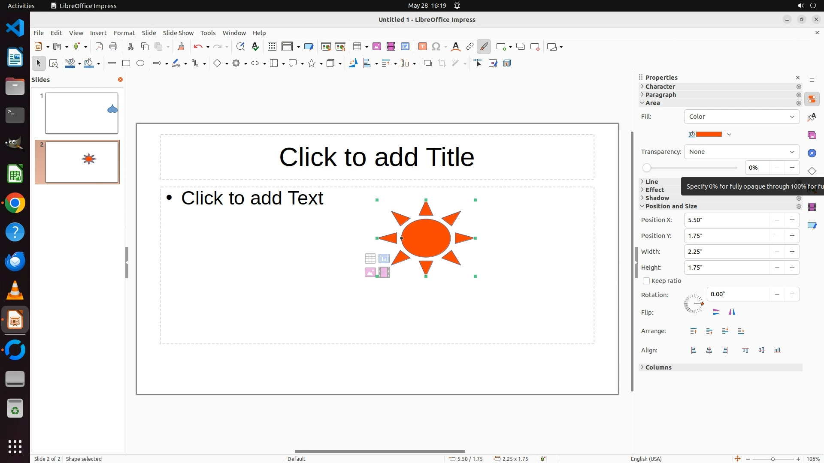The width and height of the screenshot is (824, 463).
Task: Increase the Width value with plus
Action: 792,252
